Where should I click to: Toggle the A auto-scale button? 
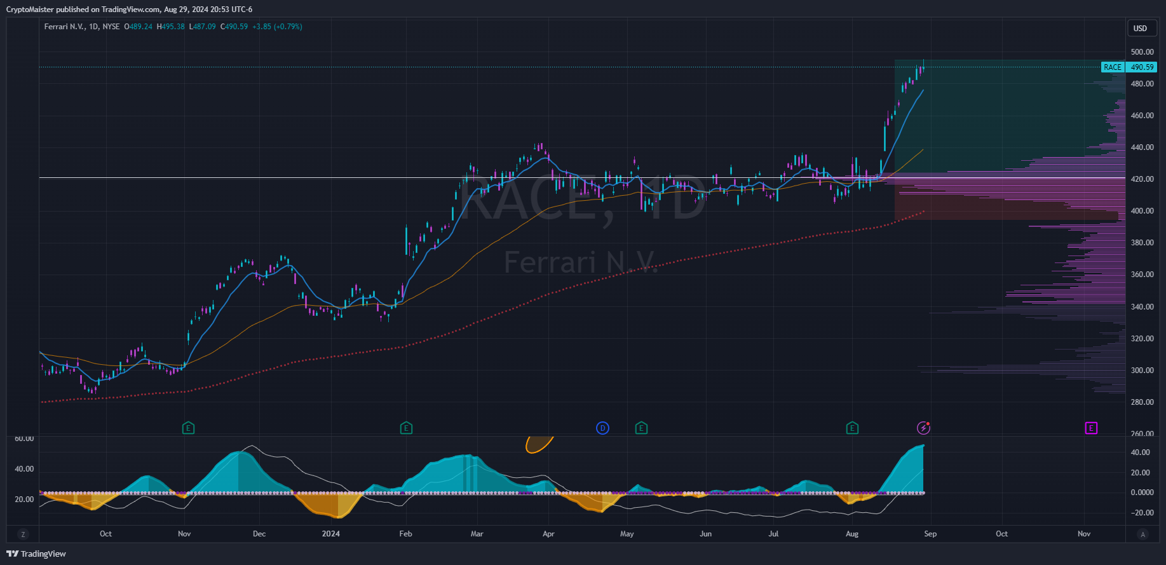pyautogui.click(x=1143, y=534)
